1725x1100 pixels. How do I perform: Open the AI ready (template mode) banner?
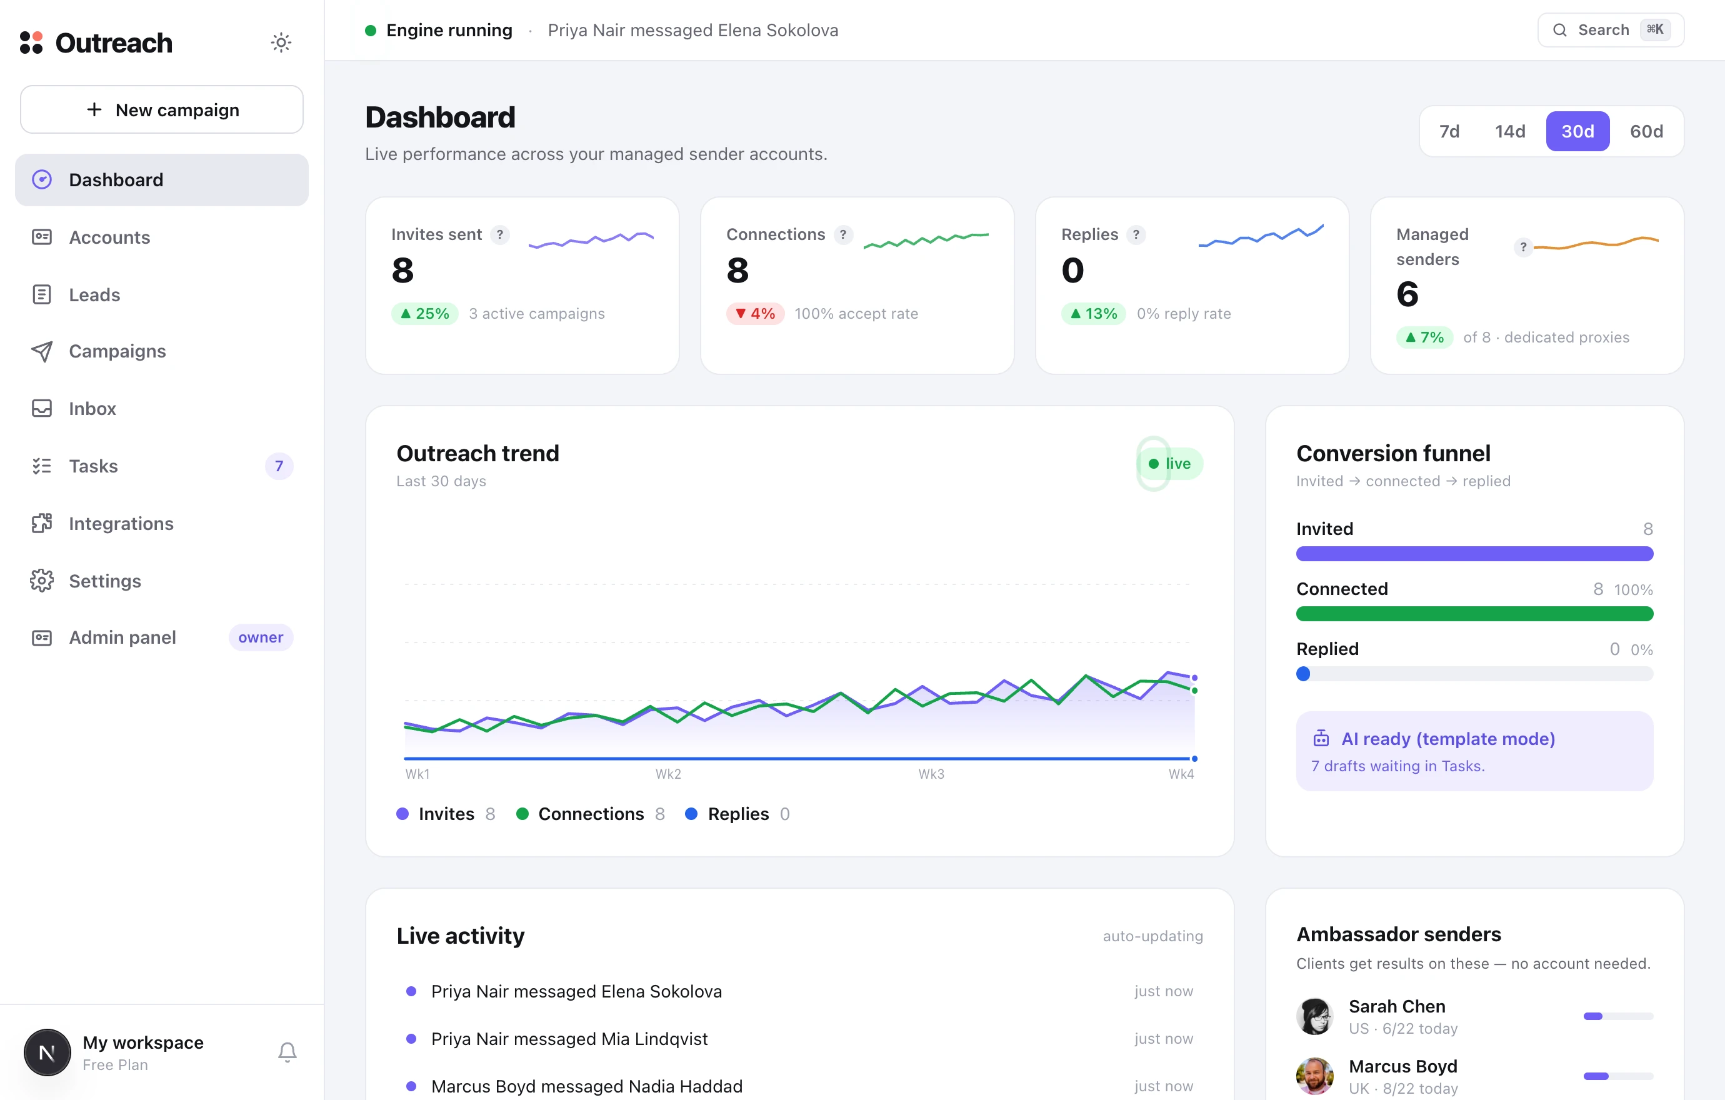[x=1474, y=751]
